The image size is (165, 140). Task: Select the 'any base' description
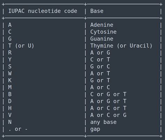pos(103,122)
